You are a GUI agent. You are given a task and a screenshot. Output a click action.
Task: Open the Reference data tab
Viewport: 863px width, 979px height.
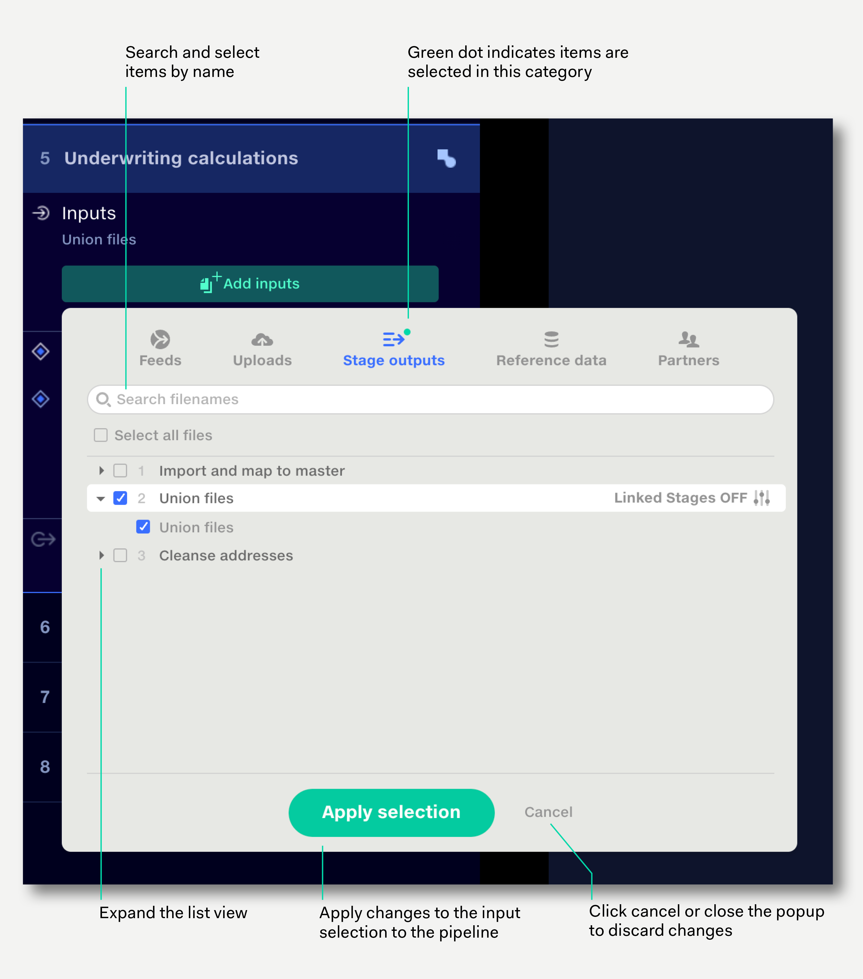click(x=551, y=349)
